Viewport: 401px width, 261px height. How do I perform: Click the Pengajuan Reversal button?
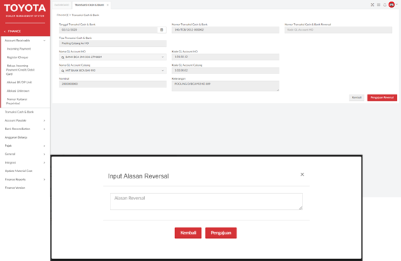tap(382, 98)
